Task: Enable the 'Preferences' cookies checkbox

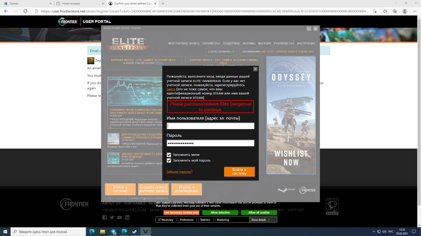Action: click(x=178, y=220)
